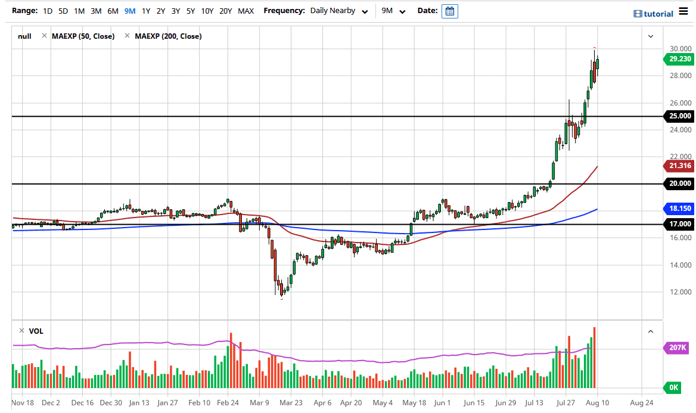The height and width of the screenshot is (413, 696).
Task: Select the 1Y range option
Action: pos(146,11)
